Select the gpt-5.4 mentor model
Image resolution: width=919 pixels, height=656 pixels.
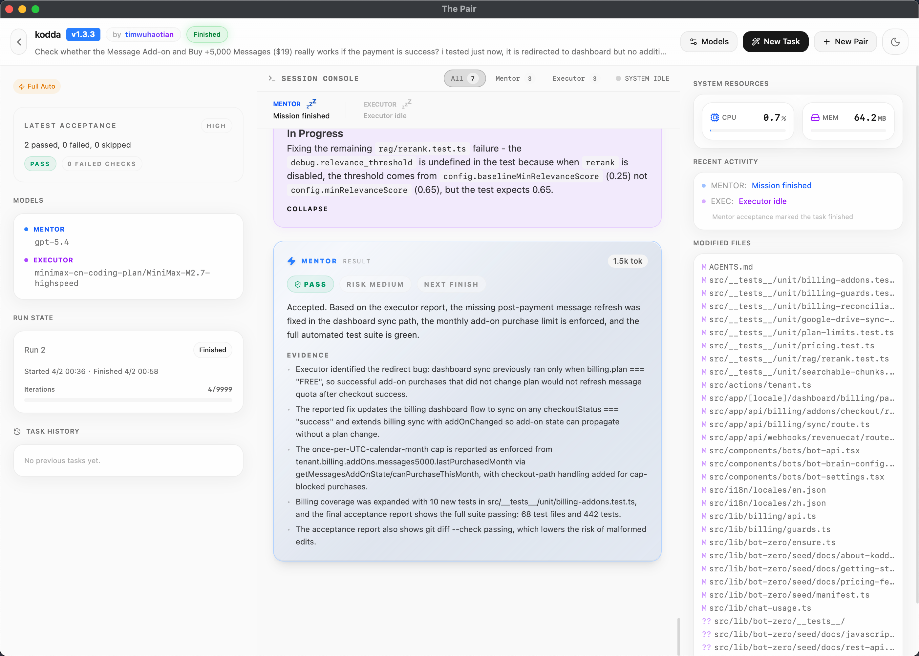tap(52, 242)
